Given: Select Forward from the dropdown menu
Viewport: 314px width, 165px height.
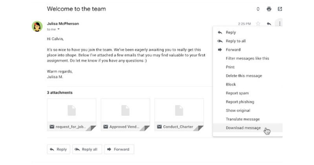Looking at the screenshot, I should coord(233,50).
